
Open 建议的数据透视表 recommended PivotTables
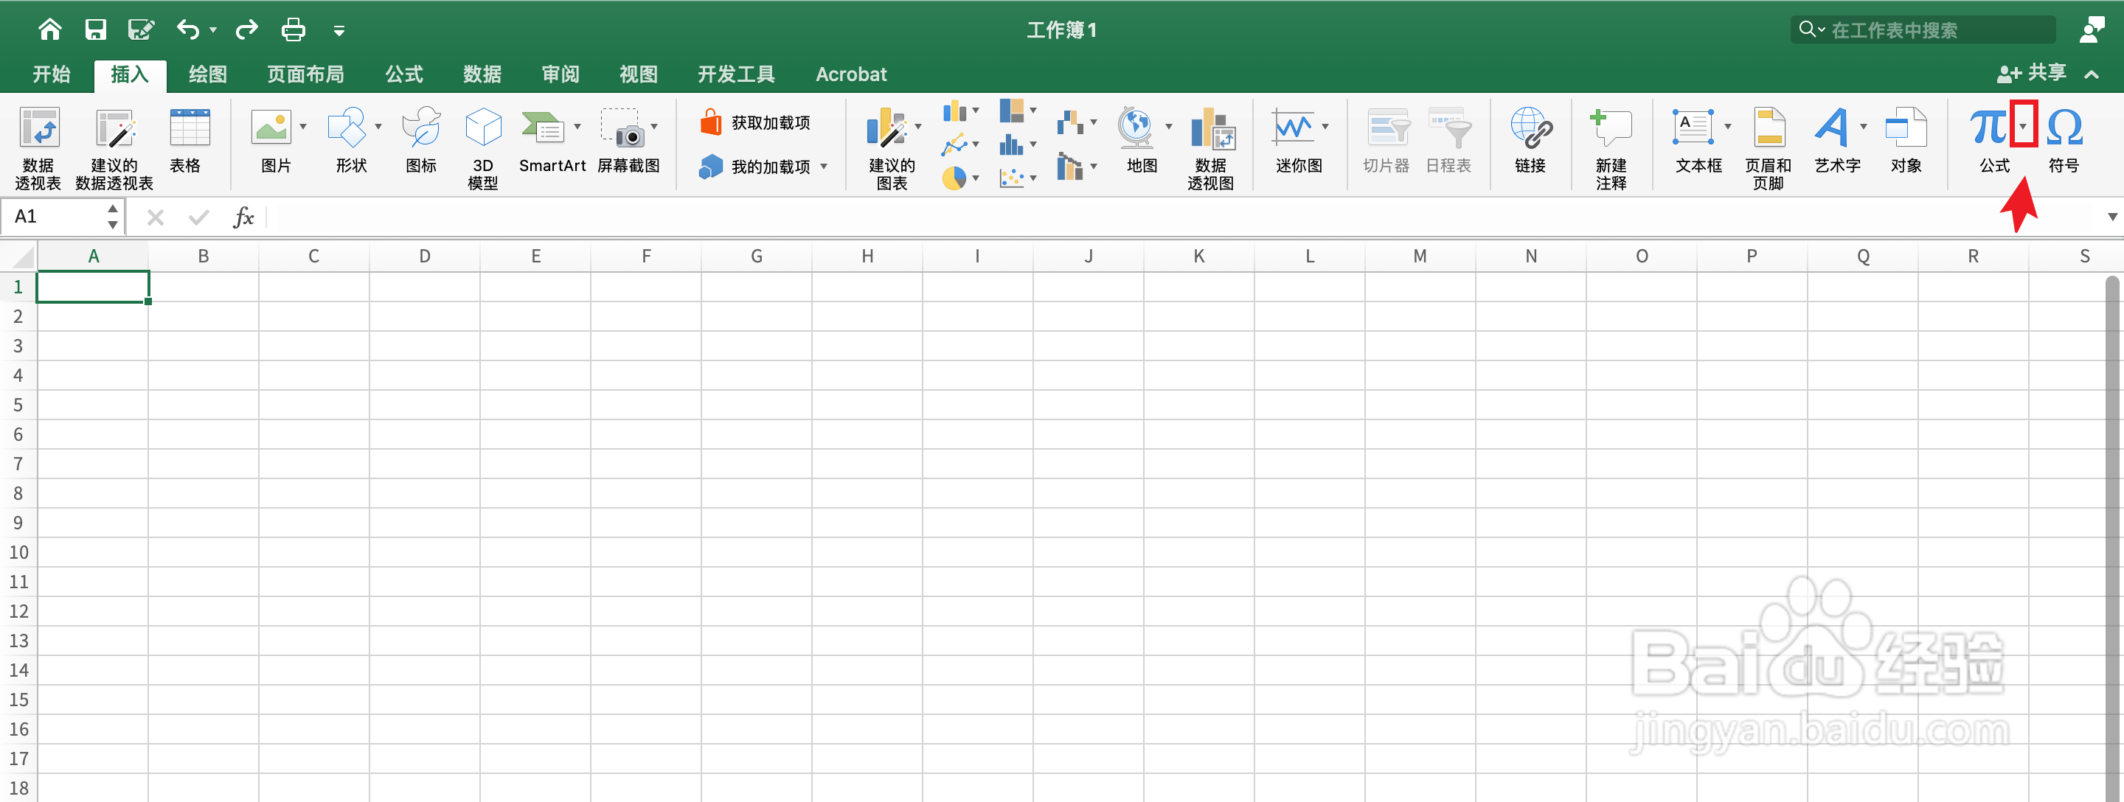(x=114, y=148)
